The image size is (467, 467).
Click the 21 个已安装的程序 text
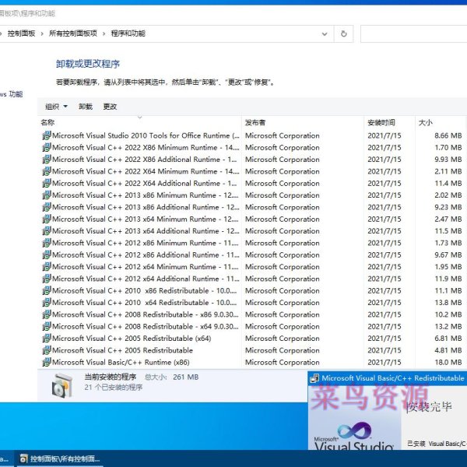pos(114,387)
